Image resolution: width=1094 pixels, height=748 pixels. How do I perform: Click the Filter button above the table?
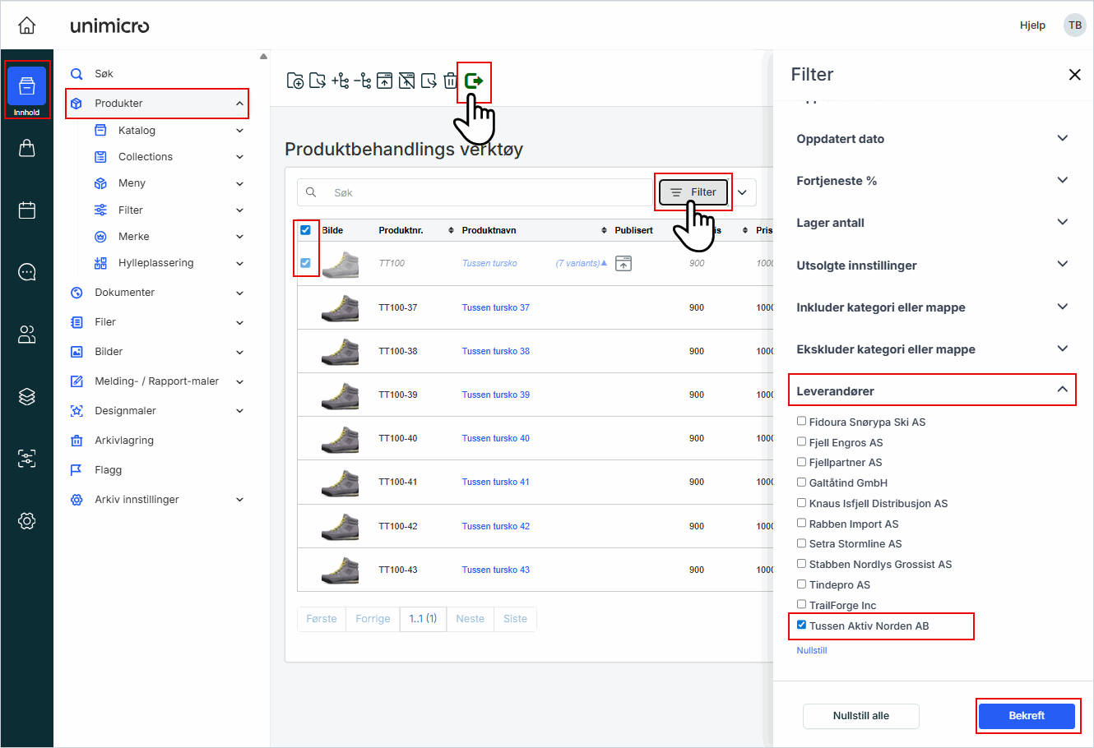pyautogui.click(x=694, y=192)
